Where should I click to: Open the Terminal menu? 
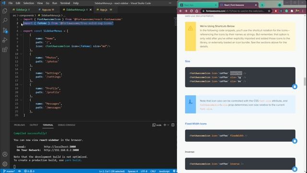tap(65, 3)
